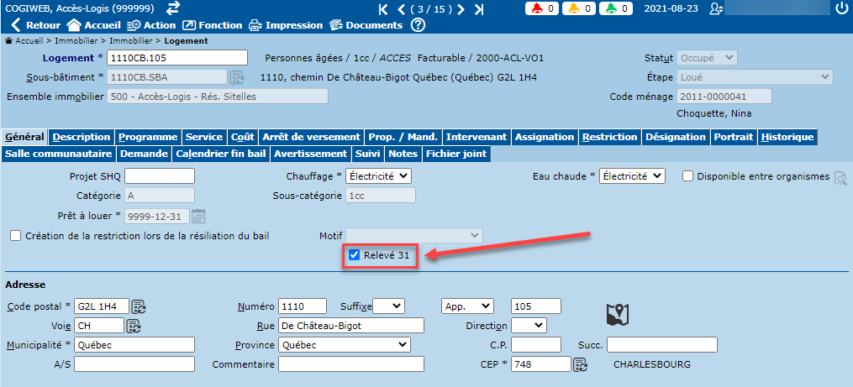This screenshot has height=387, width=853.
Task: Click the help question mark icon
Action: coord(418,25)
